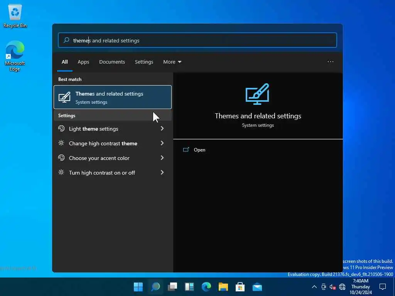Open the three-dot options menu
395x296 pixels.
tap(331, 62)
